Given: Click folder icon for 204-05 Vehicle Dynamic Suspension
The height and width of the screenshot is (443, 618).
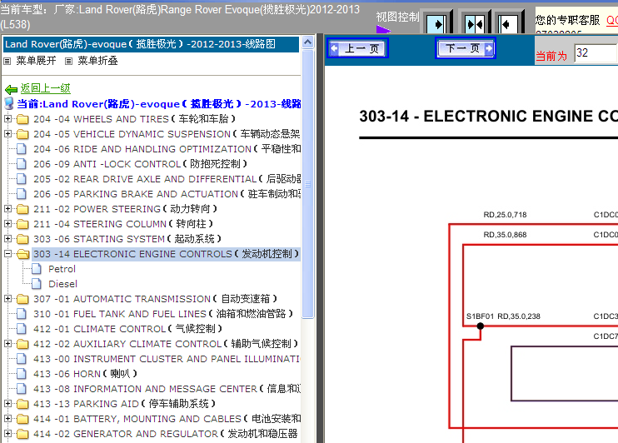Looking at the screenshot, I should 22,134.
